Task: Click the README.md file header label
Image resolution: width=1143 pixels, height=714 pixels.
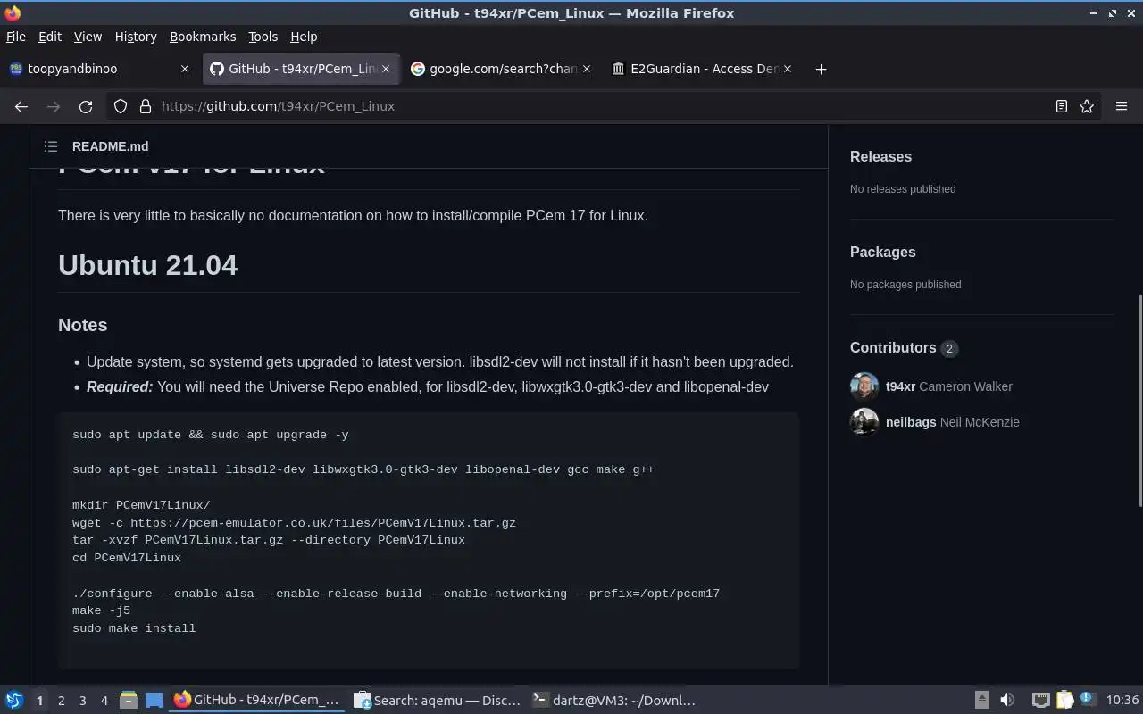Action: coord(110,146)
